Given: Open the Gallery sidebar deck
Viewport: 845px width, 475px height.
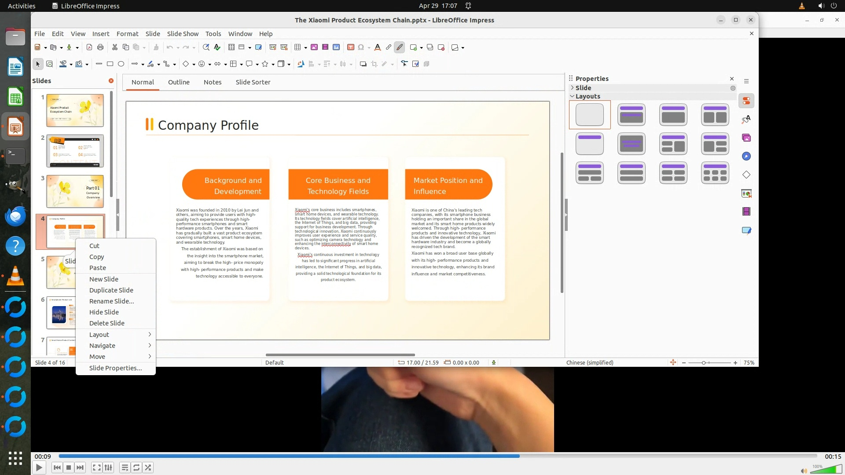Looking at the screenshot, I should pyautogui.click(x=746, y=138).
